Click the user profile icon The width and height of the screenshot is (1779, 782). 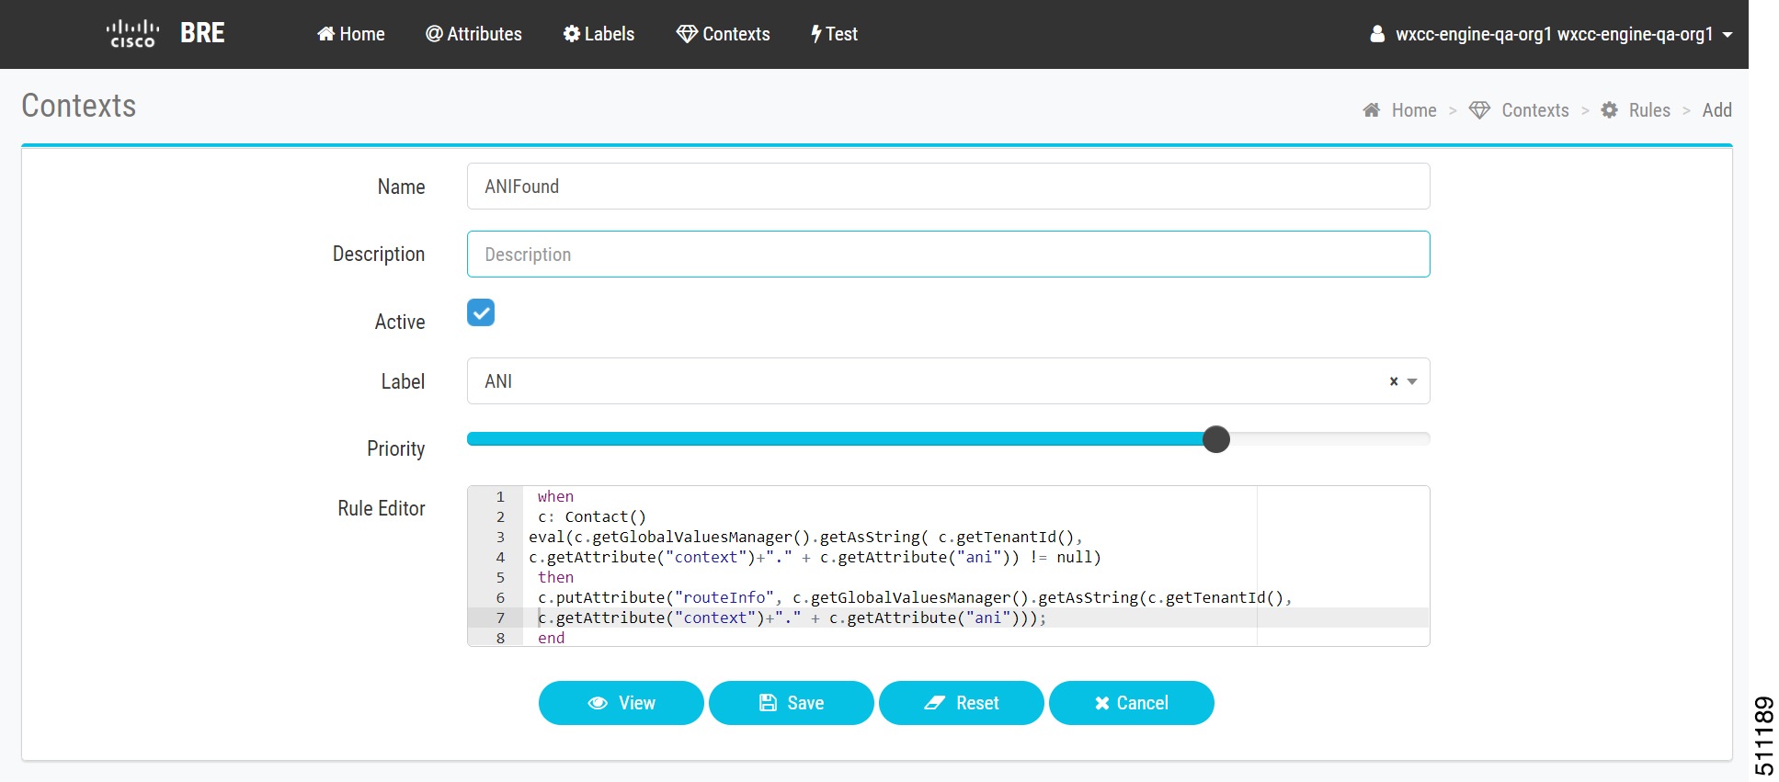pos(1377,34)
